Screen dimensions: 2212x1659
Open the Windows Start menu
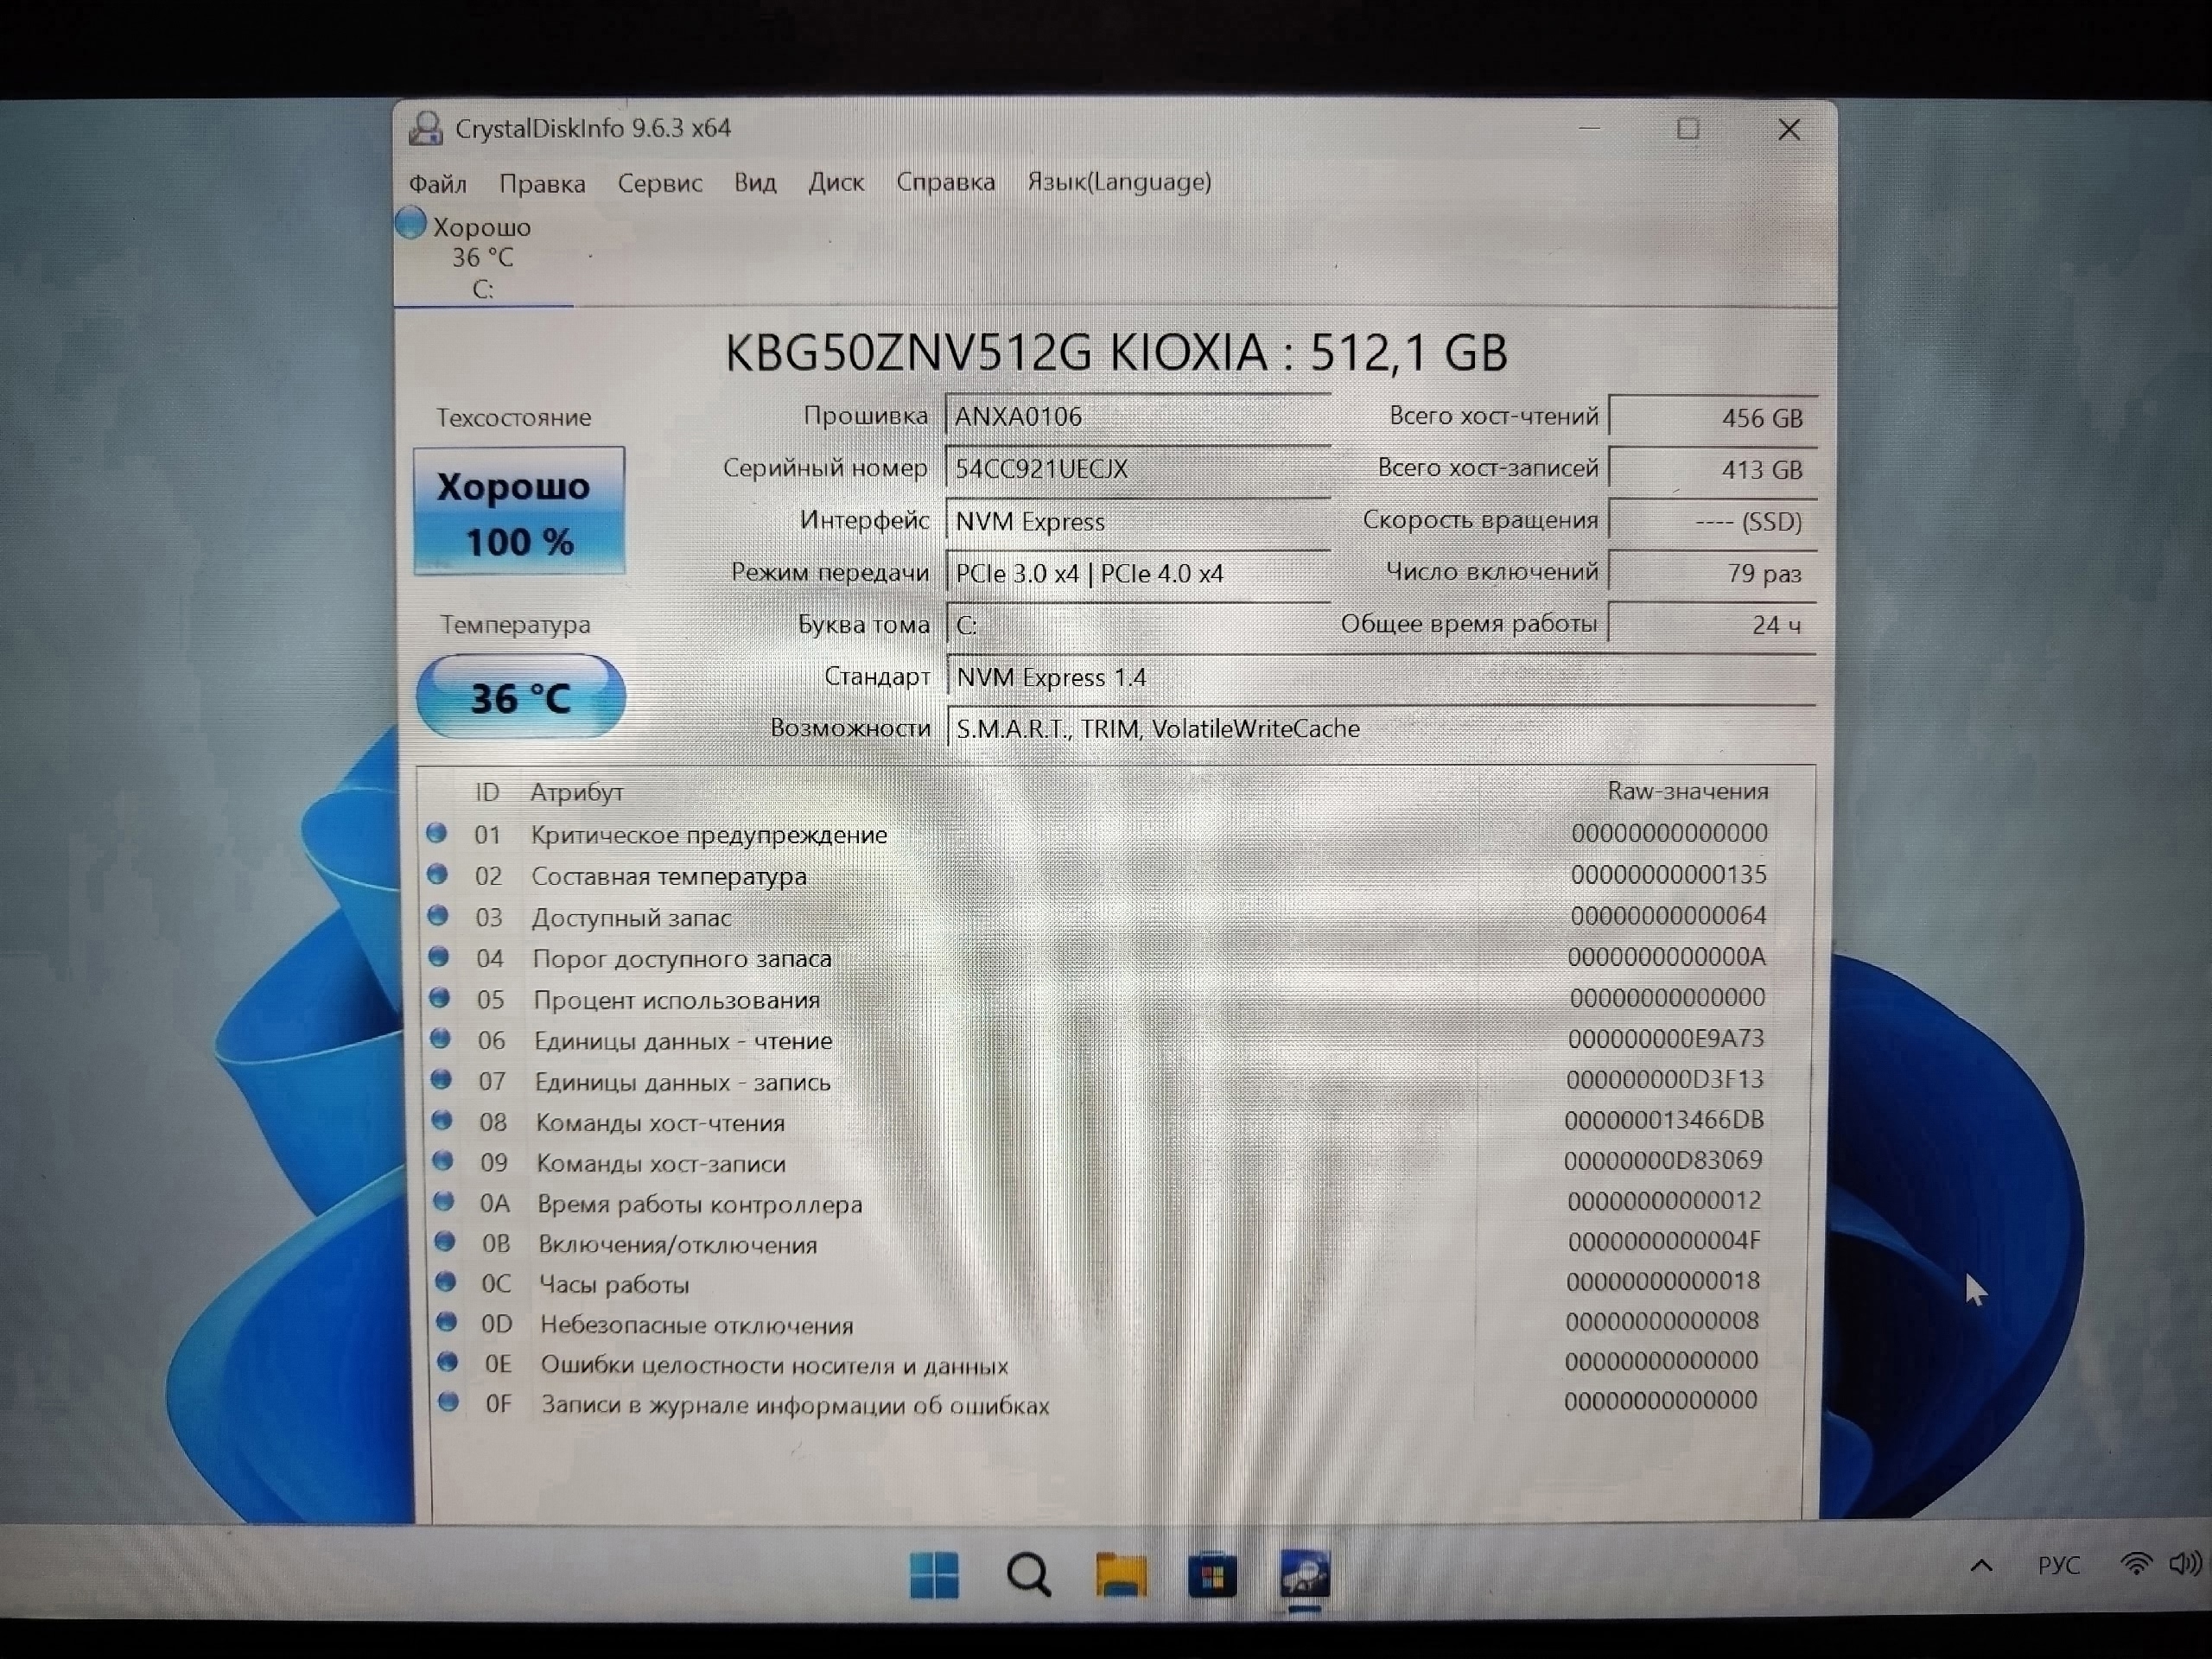935,1576
